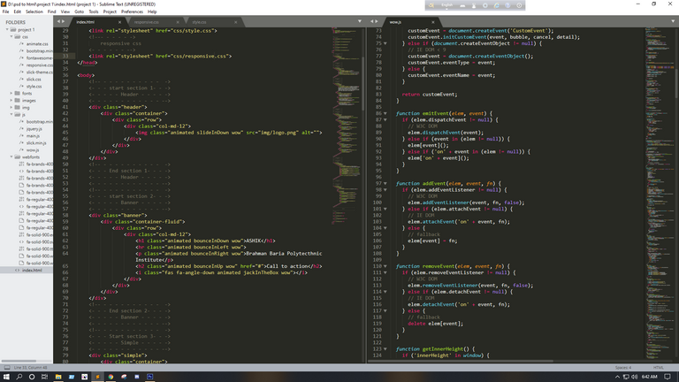Fold the addEvent function at line 97

click(x=385, y=184)
